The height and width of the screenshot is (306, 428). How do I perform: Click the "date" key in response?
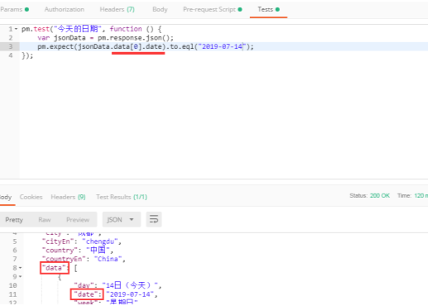(87, 294)
